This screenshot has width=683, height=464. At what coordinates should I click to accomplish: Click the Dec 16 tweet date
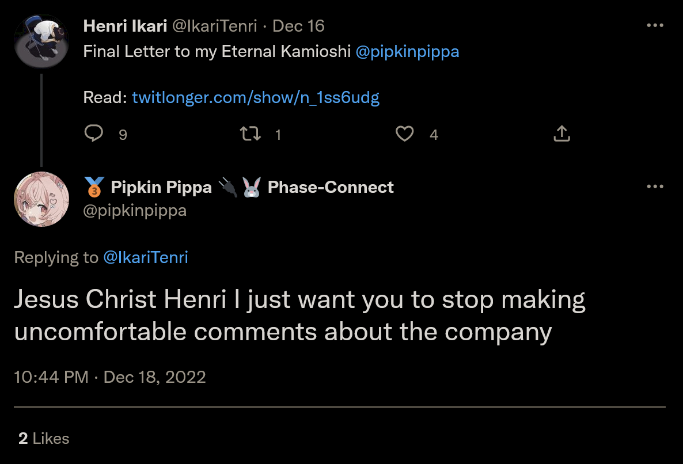coord(298,26)
